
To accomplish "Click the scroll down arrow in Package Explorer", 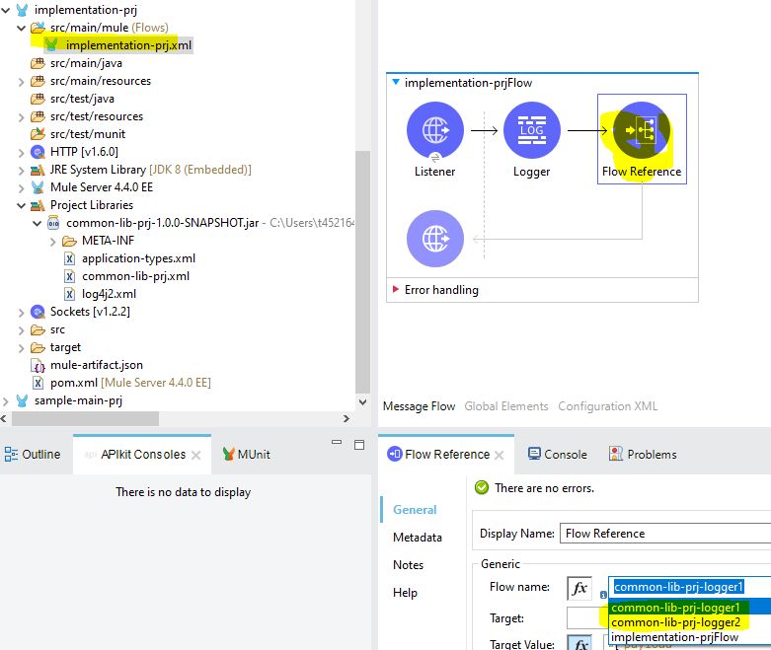I will tap(362, 401).
